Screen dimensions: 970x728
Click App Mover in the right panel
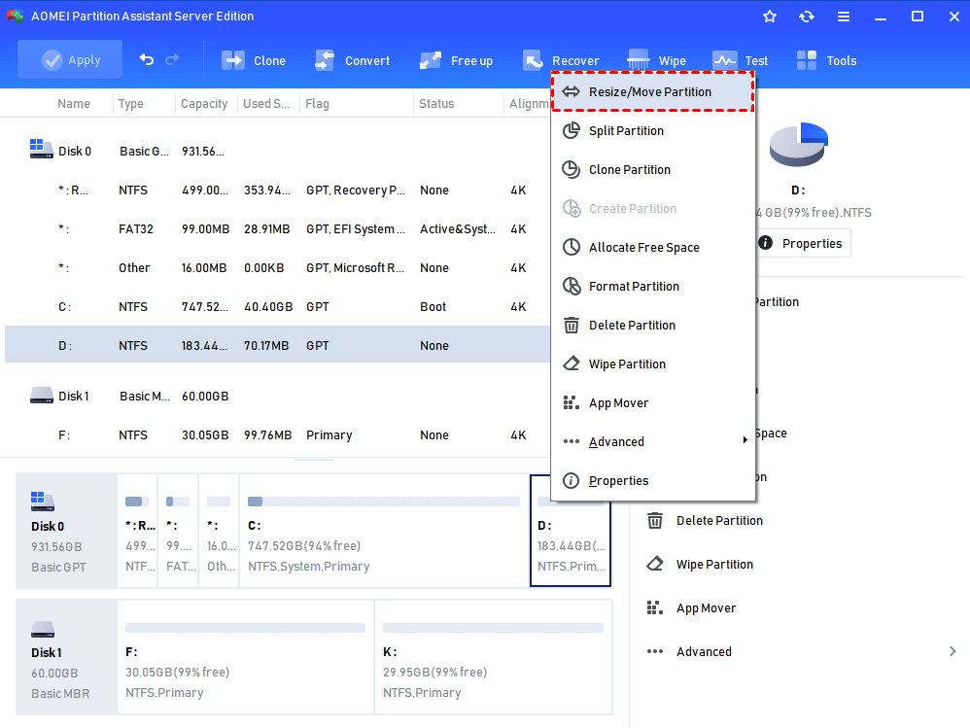[x=706, y=608]
